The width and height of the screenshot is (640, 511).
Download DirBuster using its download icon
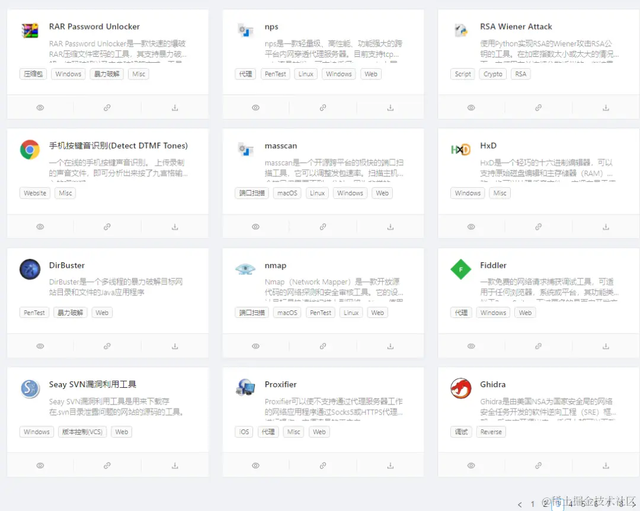tap(175, 346)
